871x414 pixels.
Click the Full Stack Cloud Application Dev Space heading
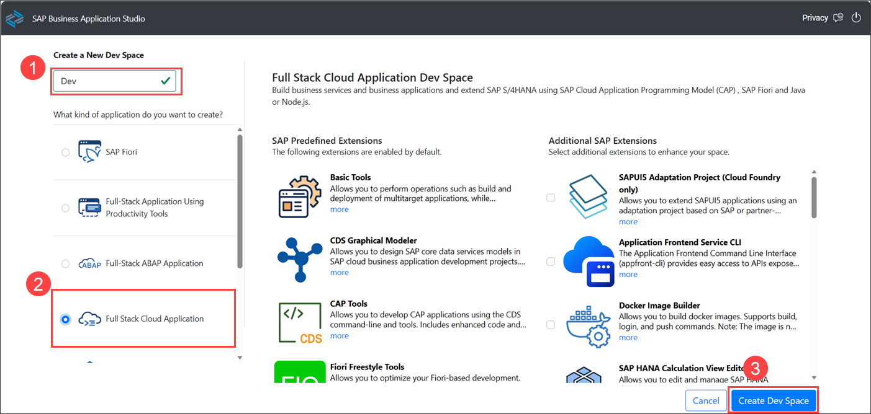pos(372,77)
